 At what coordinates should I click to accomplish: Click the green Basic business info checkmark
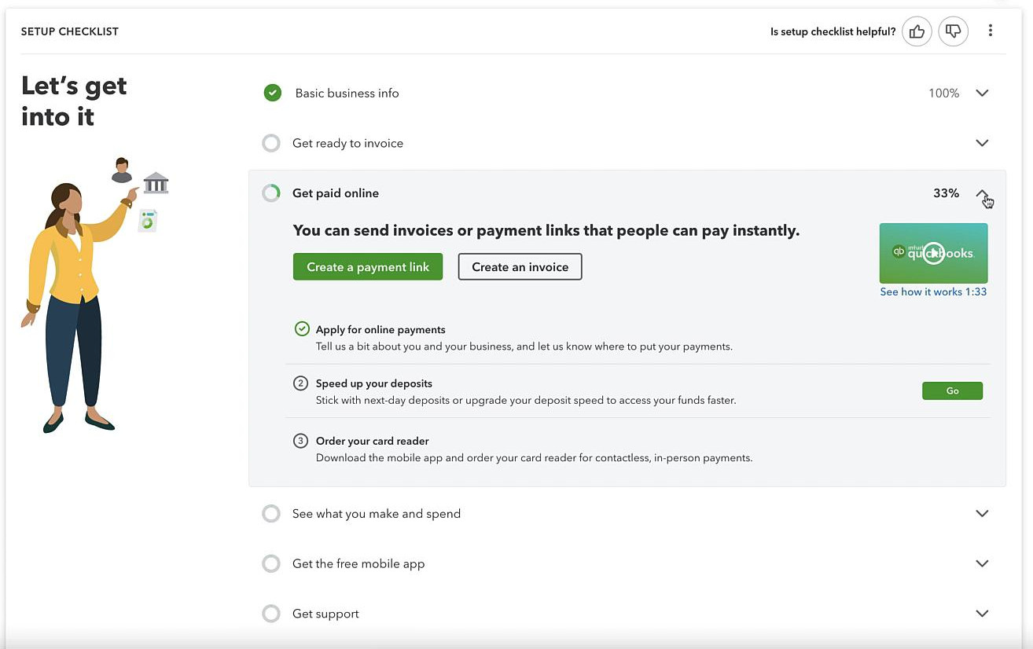(x=272, y=93)
